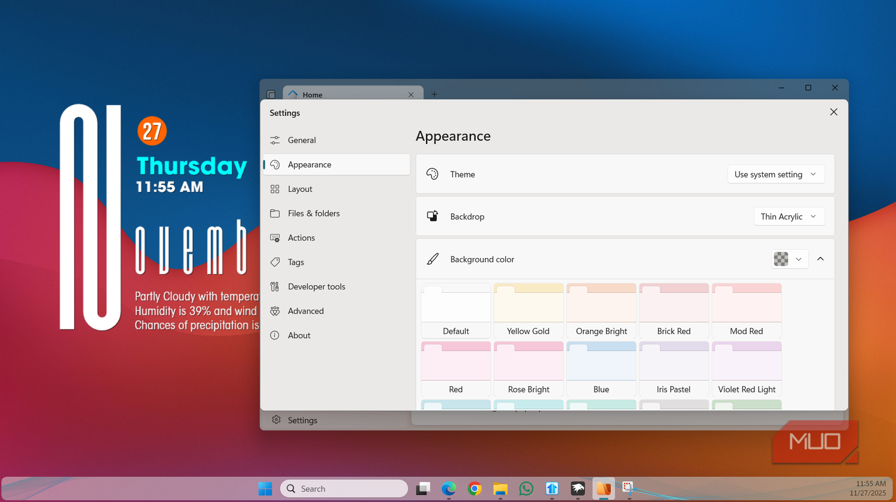Open Task View from taskbar

[x=424, y=489]
